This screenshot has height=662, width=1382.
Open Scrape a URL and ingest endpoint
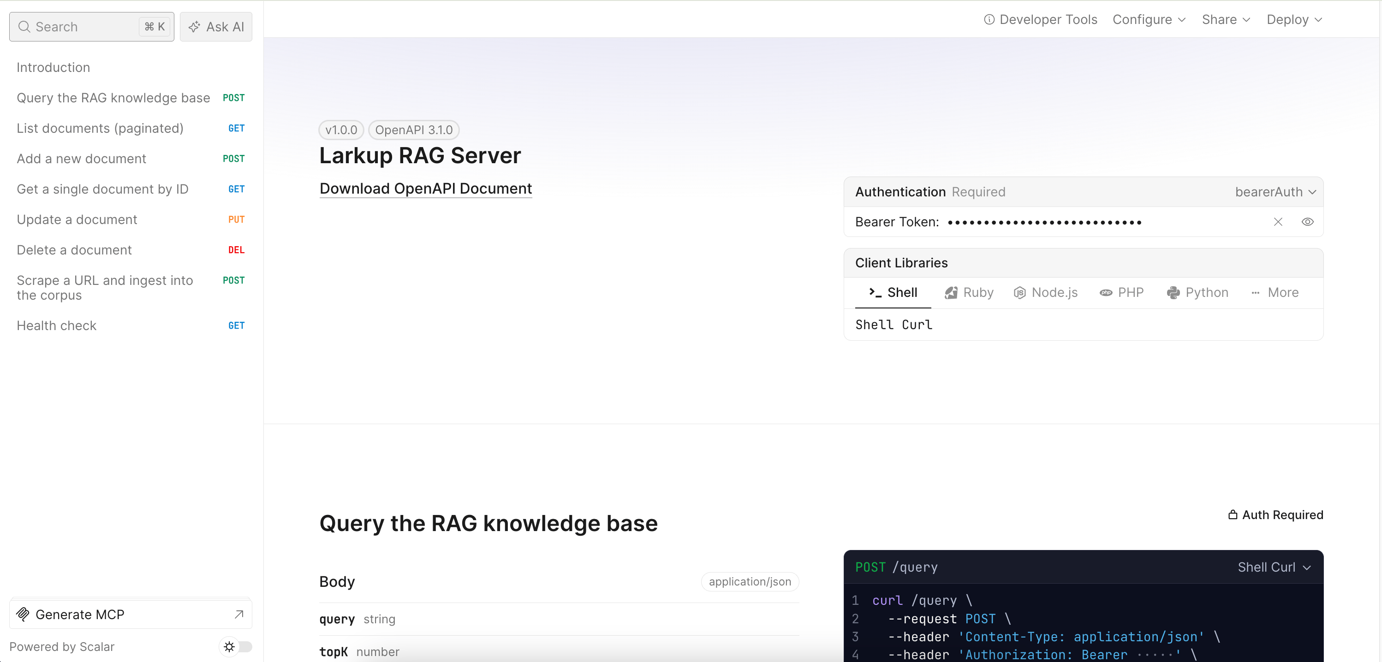[131, 287]
